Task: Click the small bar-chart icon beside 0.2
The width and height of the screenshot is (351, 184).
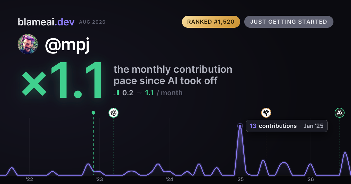Action: [x=116, y=93]
